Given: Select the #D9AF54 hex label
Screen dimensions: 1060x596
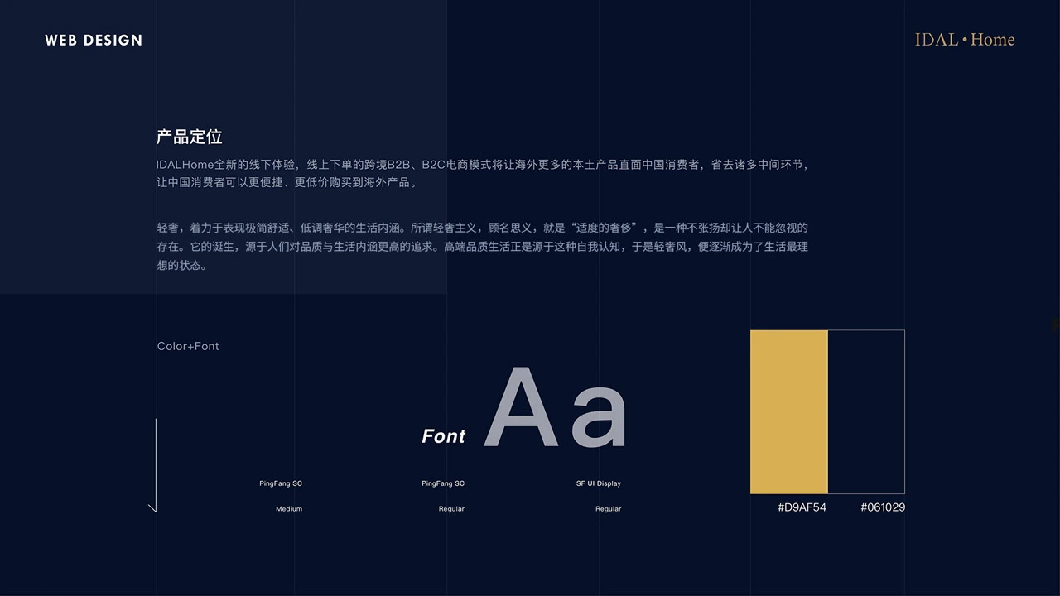Looking at the screenshot, I should pyautogui.click(x=802, y=507).
